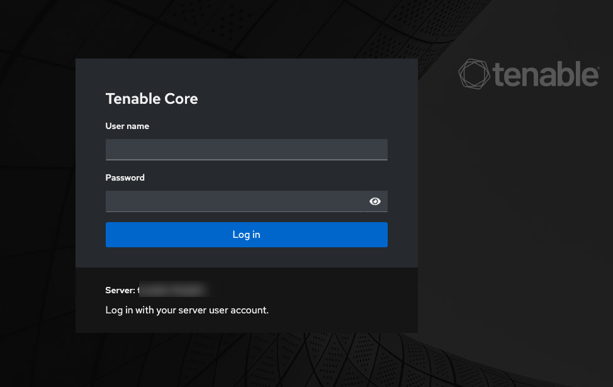Viewport: 613px width, 387px height.
Task: Click the Tenable hexagon logo icon
Action: tap(474, 74)
